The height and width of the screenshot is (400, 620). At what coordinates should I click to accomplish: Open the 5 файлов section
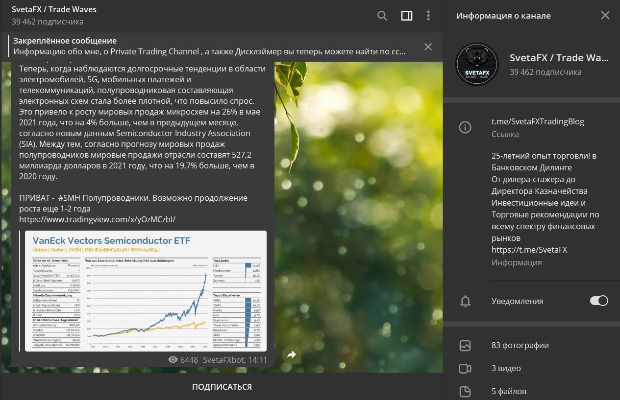[x=531, y=391]
